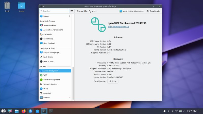This screenshot has width=203, height=114.
Task: Select Autostart in sidebar
Action: (x=55, y=93)
